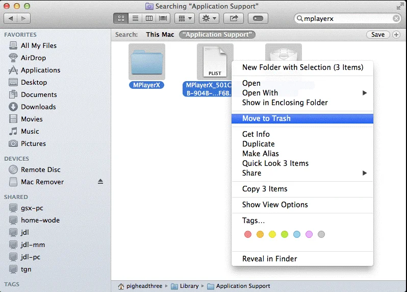Screen dimensions: 407x292
Task: Switch to Cover Flow view
Action: pos(163,18)
